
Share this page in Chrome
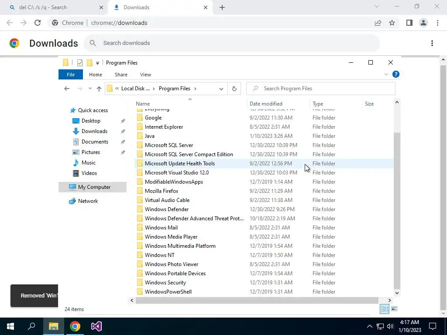[378, 23]
